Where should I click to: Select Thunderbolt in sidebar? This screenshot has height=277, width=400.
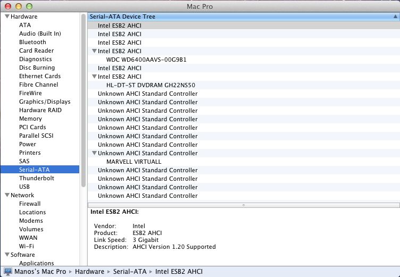coord(37,178)
